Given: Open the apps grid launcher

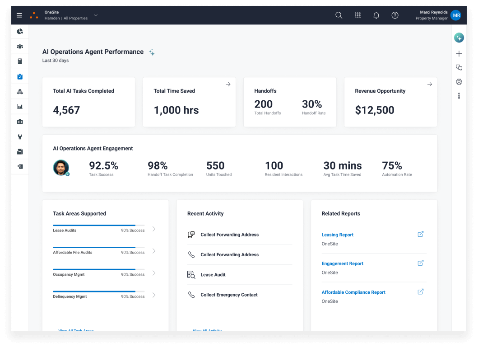Looking at the screenshot, I should [357, 15].
